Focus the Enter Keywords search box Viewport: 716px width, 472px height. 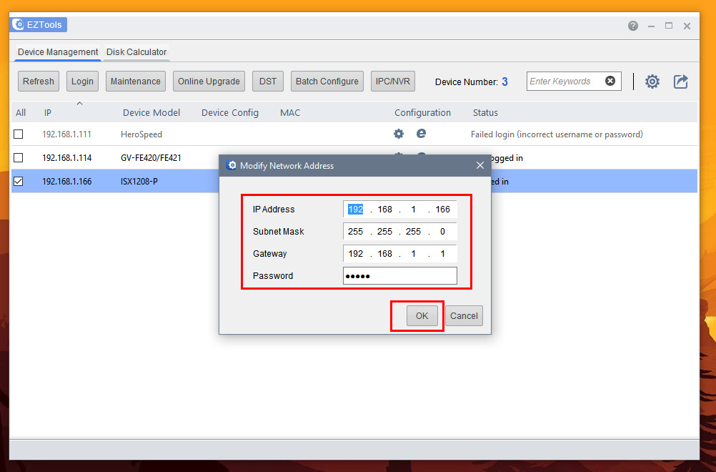tap(565, 82)
